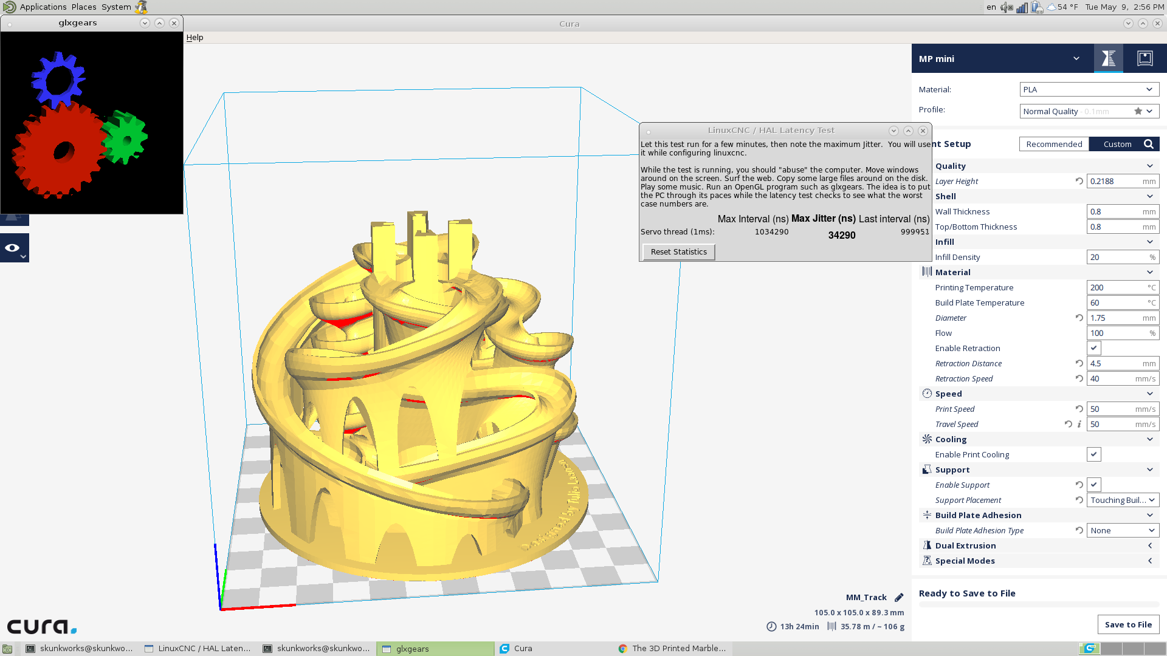Viewport: 1167px width, 656px height.
Task: Open the Places menu
Action: [x=84, y=7]
